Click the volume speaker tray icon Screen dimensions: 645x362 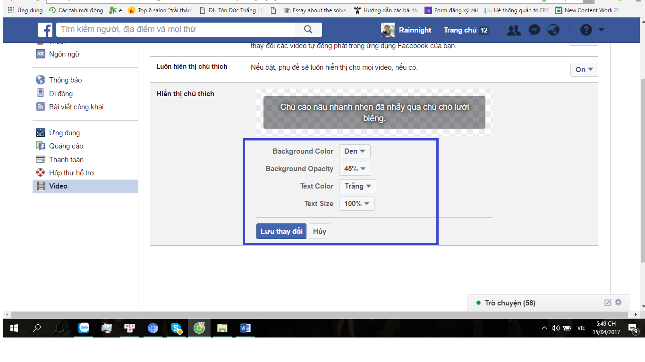pos(556,328)
